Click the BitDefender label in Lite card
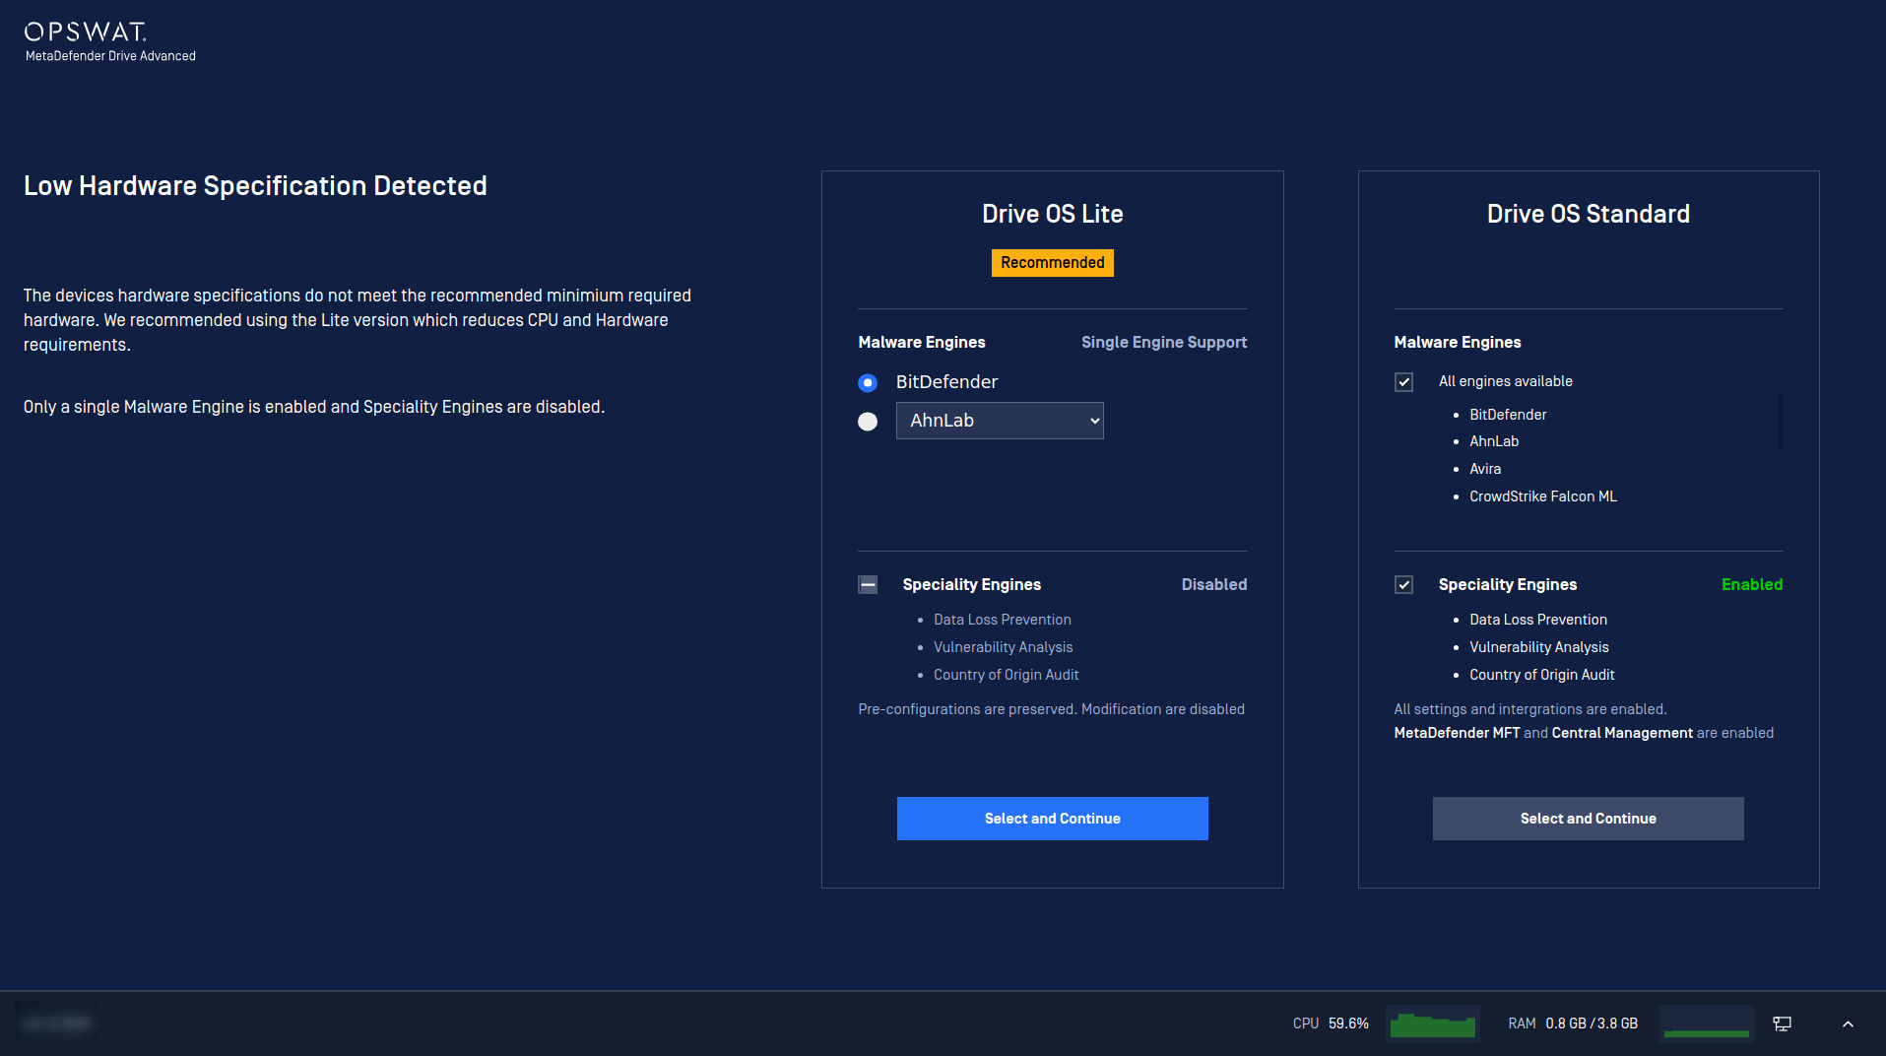 point(946,382)
